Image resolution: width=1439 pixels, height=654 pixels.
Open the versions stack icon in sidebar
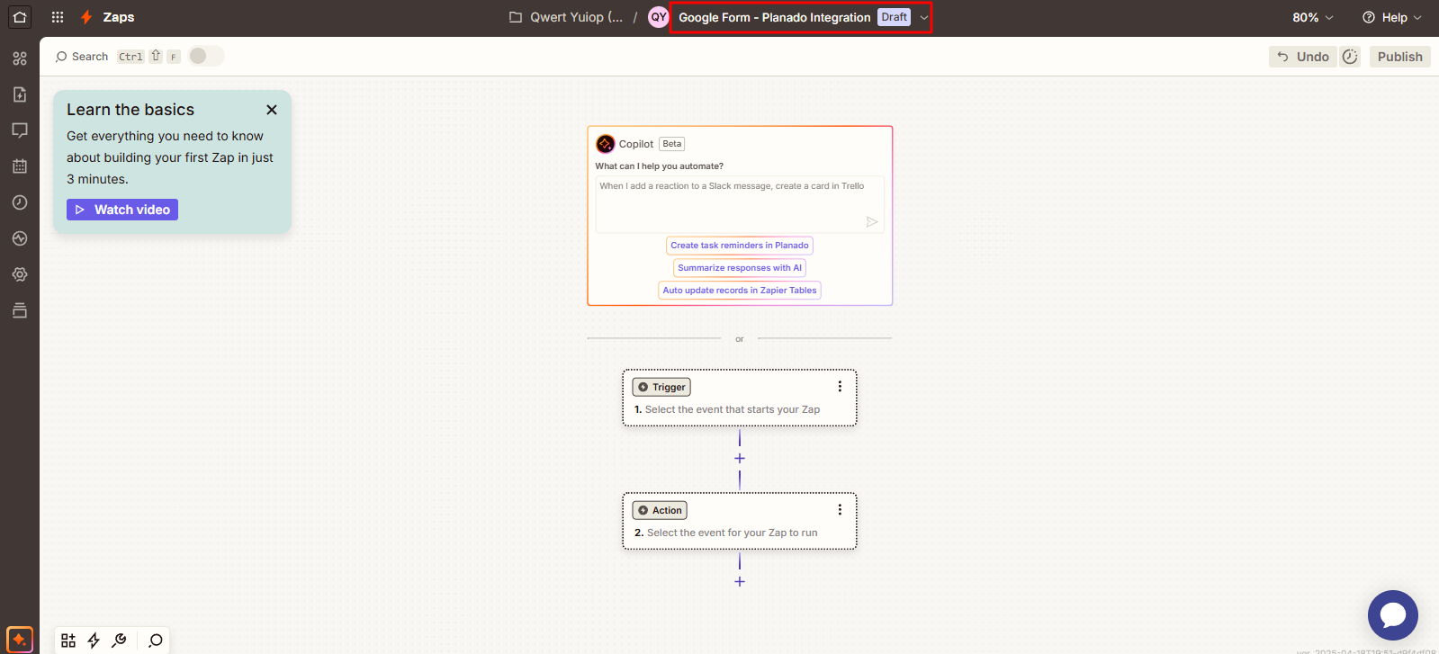point(20,310)
